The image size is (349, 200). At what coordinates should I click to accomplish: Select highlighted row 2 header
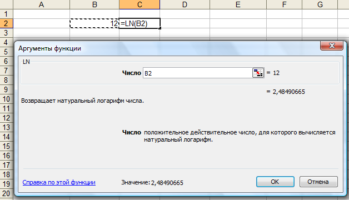[x=7, y=23]
